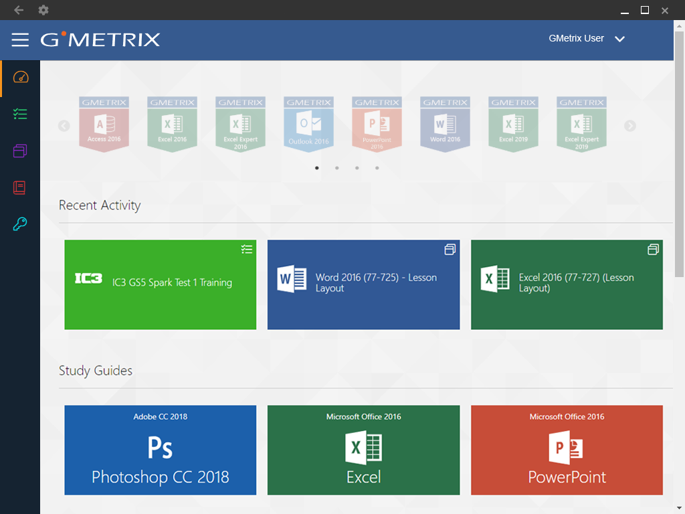Select the Excel Expert 2016 badge
Viewport: 685px width, 514px height.
click(240, 124)
